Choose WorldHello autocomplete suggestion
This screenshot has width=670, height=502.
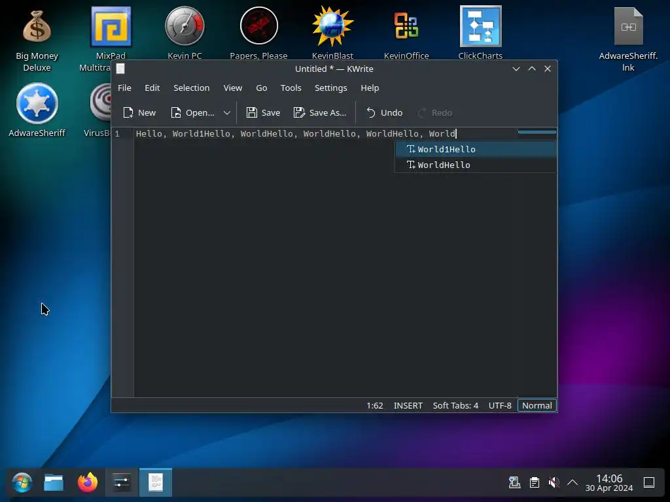(x=476, y=165)
